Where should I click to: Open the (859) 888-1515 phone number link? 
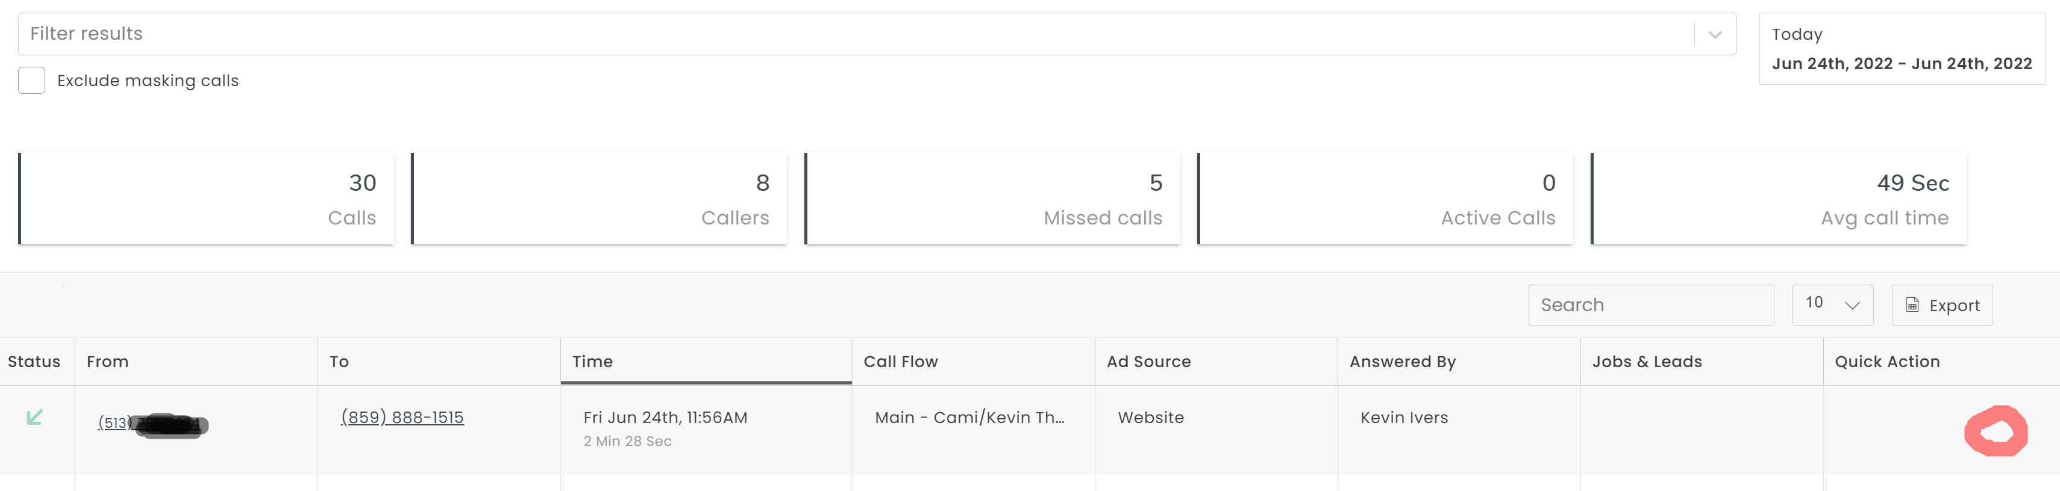pos(402,417)
